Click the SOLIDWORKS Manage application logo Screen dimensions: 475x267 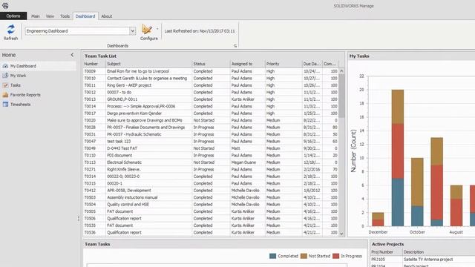(x=5, y=5)
